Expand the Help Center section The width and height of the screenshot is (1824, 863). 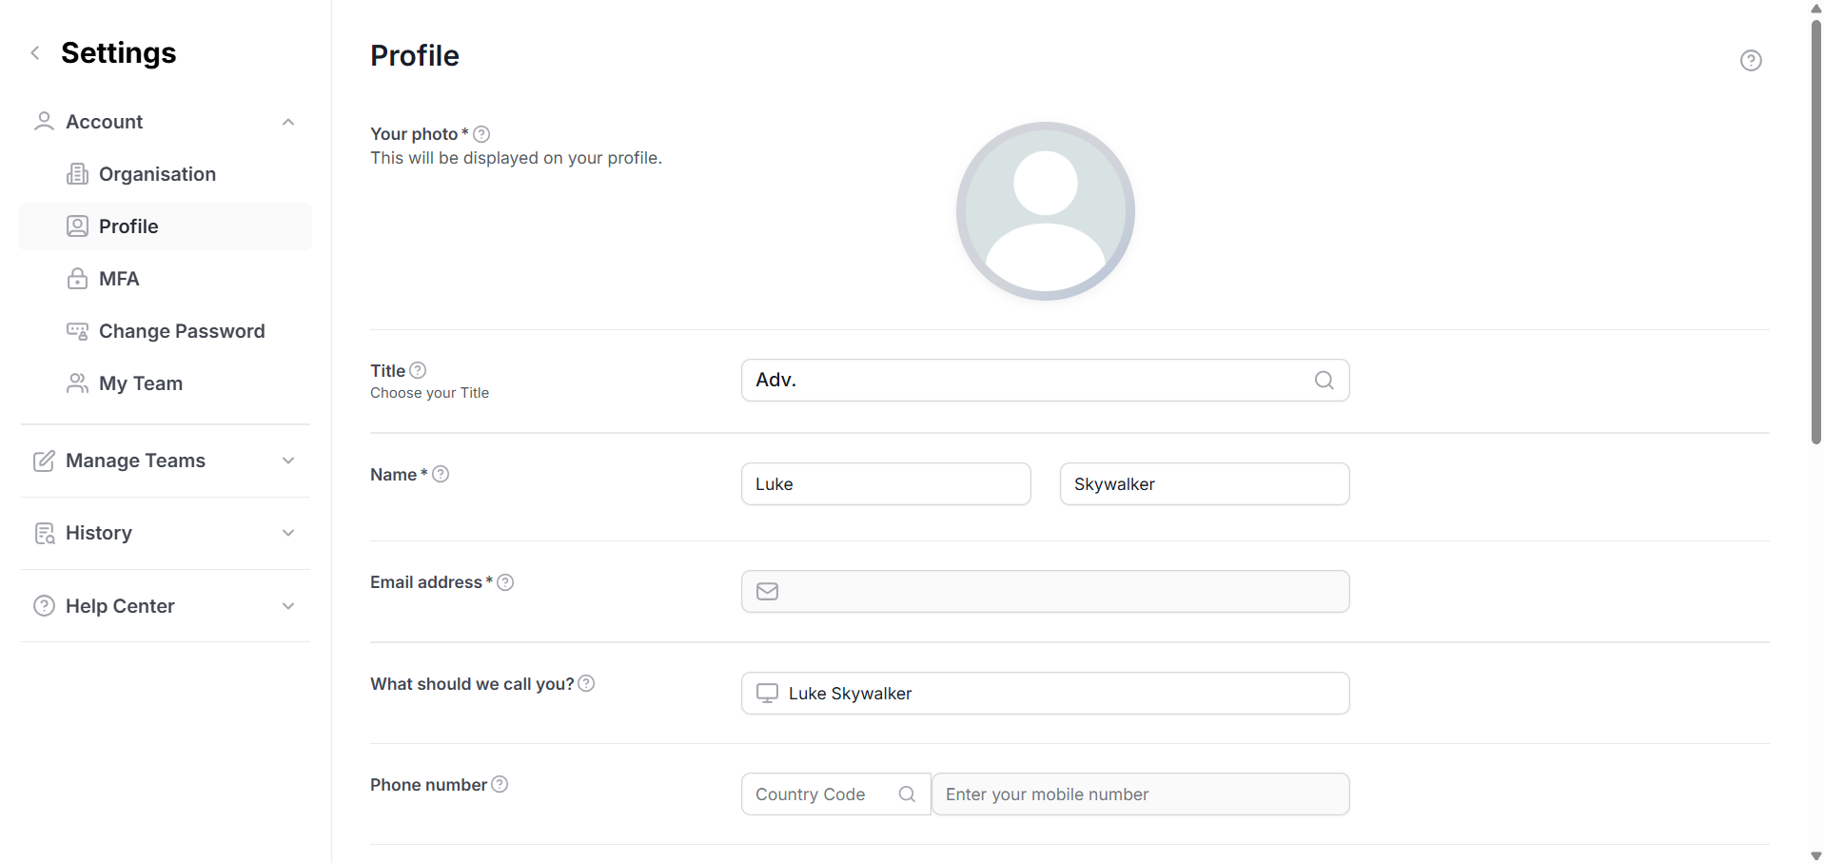pyautogui.click(x=288, y=606)
